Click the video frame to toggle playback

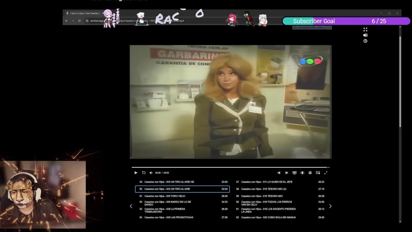230,102
